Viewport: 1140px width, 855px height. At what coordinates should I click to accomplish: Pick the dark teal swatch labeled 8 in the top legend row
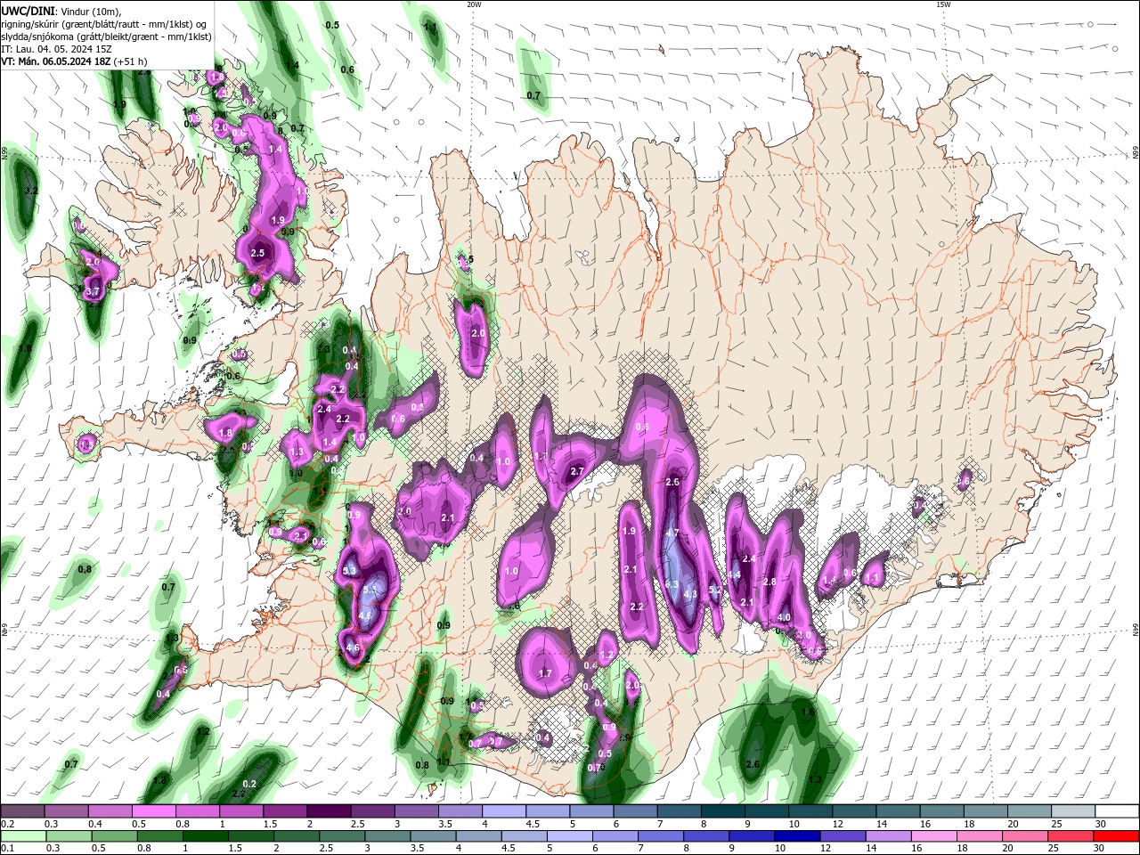pyautogui.click(x=722, y=811)
